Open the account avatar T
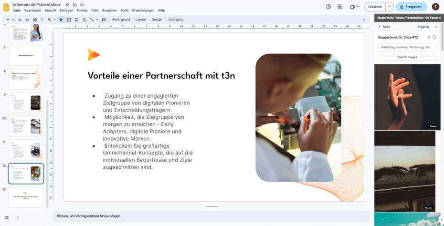Screen dimensions: 444x226 click(x=435, y=7)
